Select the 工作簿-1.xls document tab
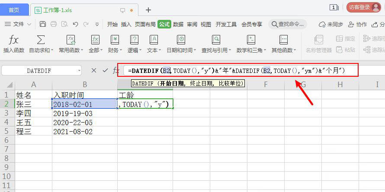 (x=83, y=10)
